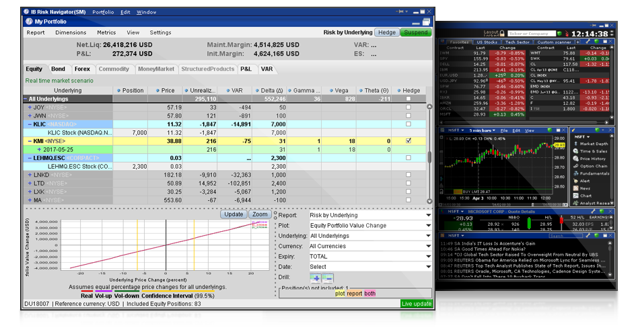This screenshot has width=638, height=336.
Task: Click the green cube in Quote Details header
Action: (602, 212)
